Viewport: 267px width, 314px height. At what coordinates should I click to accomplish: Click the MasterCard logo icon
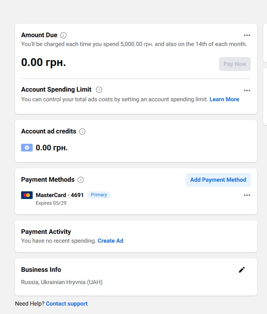click(x=27, y=195)
